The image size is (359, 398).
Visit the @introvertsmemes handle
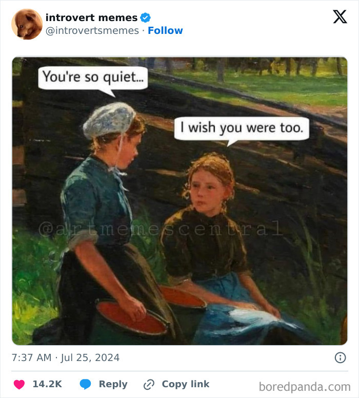[92, 30]
